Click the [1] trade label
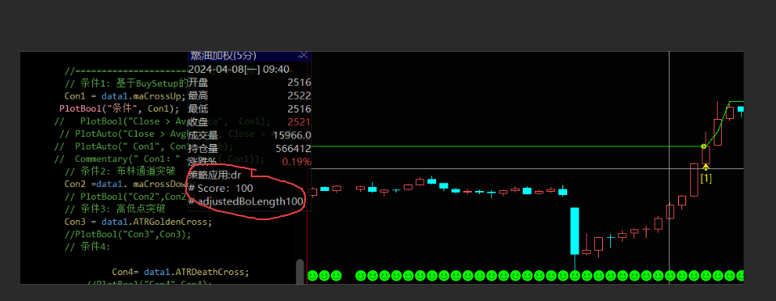 (706, 179)
